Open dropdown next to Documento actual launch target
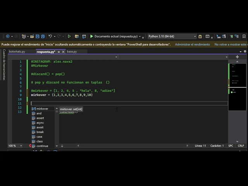248x186 pixels. pyautogui.click(x=140, y=36)
